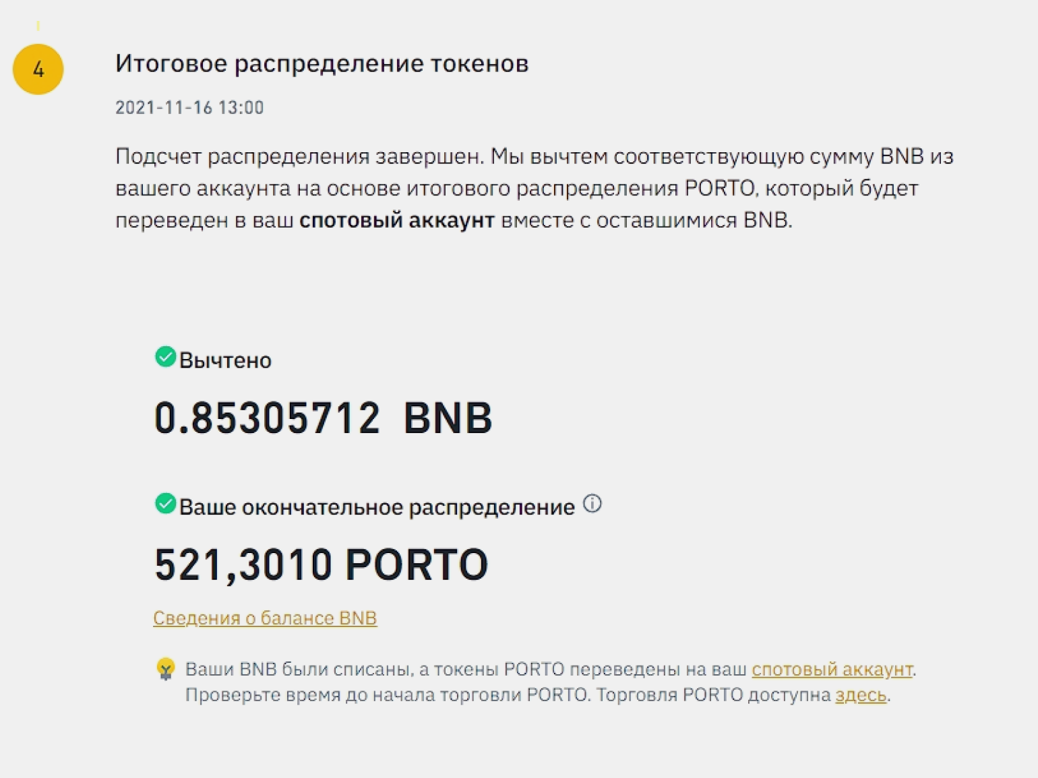This screenshot has width=1038, height=778.
Task: Click bold спотовый аккаунт text in description
Action: pyautogui.click(x=396, y=220)
